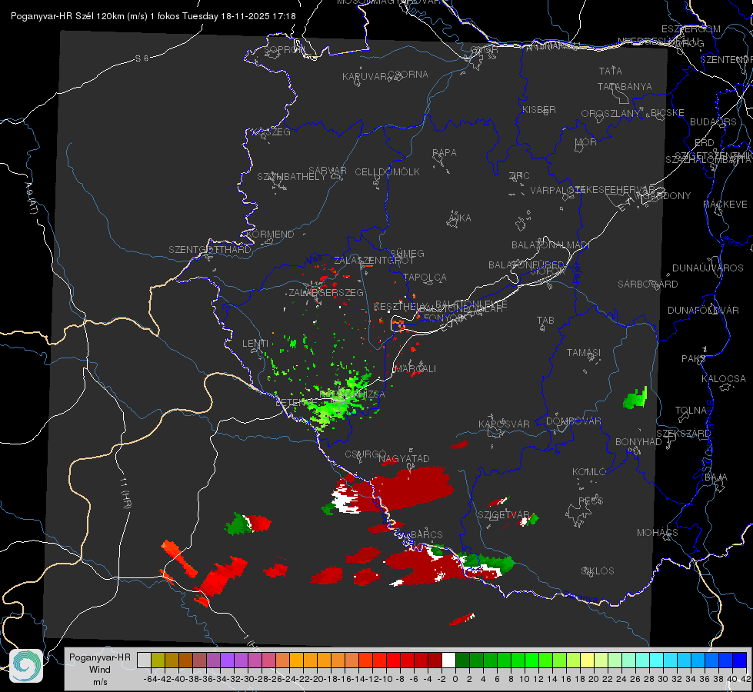Click the 'S 6' road label
Image resolution: width=753 pixels, height=692 pixels.
tap(142, 58)
